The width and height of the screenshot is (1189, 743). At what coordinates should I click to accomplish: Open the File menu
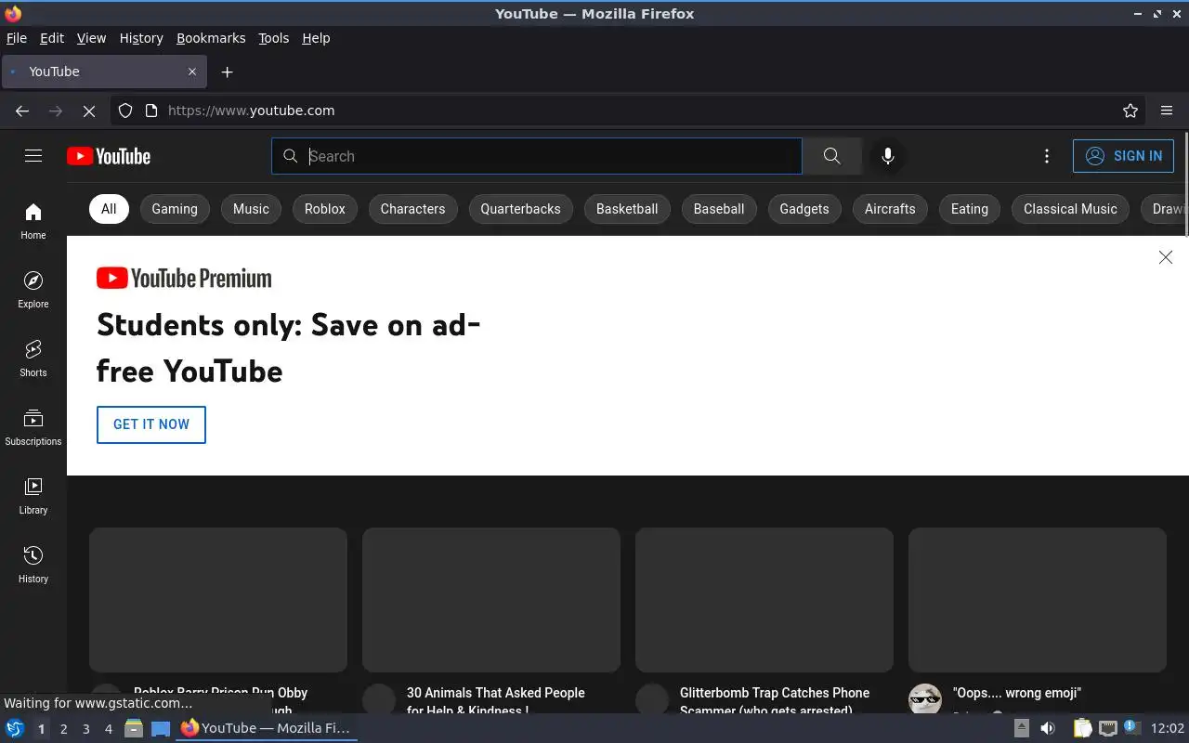point(17,38)
